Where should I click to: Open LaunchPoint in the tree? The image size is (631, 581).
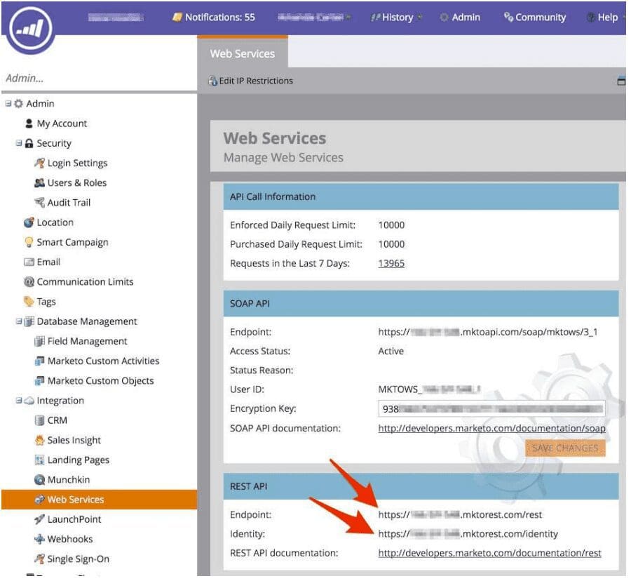pos(74,519)
